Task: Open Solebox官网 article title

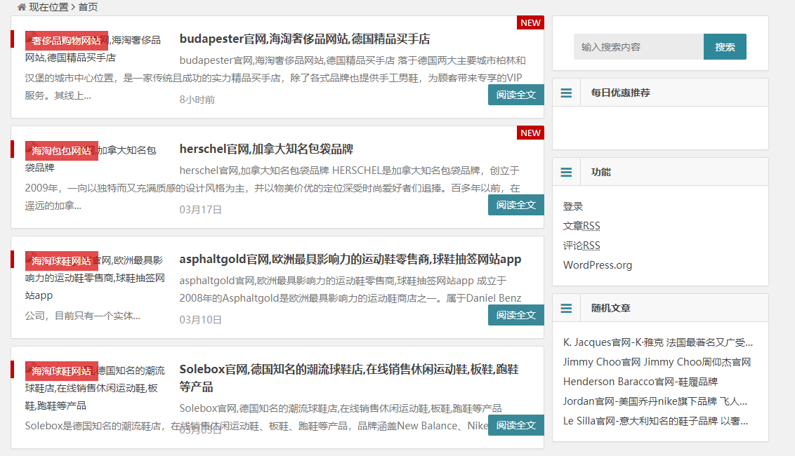Action: (x=349, y=378)
